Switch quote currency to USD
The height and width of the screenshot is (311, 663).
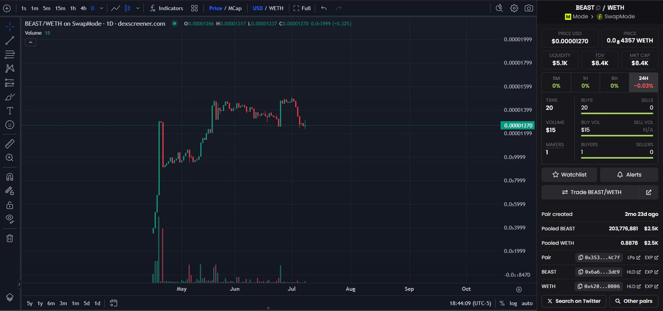click(257, 8)
